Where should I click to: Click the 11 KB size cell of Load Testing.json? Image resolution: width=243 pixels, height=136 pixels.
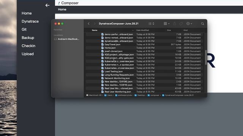tap(178, 71)
